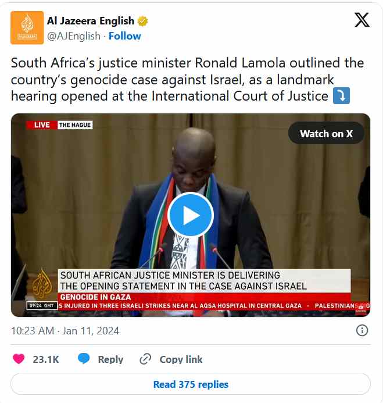Click the gold verified badge
383x403 pixels.
tap(142, 21)
